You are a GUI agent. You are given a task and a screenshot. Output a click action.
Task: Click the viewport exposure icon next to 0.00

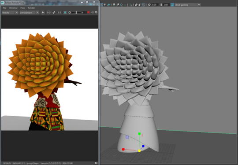tap(149, 5)
